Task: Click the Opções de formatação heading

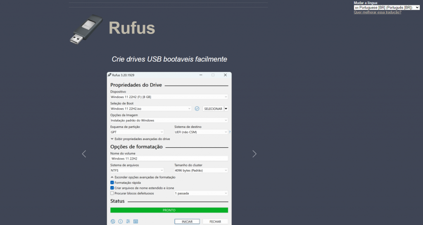Action: point(136,147)
